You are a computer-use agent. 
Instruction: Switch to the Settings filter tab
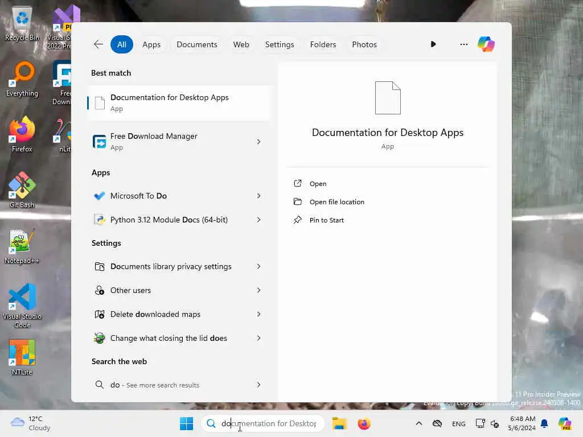(279, 44)
